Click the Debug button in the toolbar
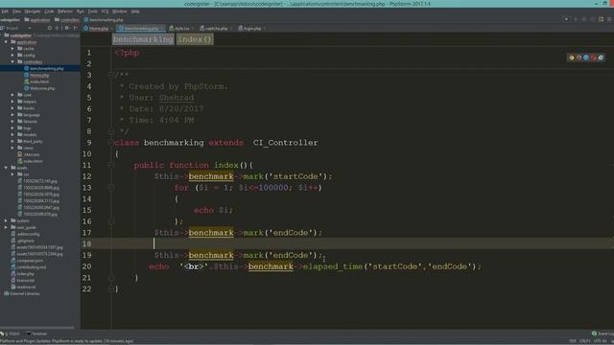This screenshot has width=614, height=345. click(584, 19)
